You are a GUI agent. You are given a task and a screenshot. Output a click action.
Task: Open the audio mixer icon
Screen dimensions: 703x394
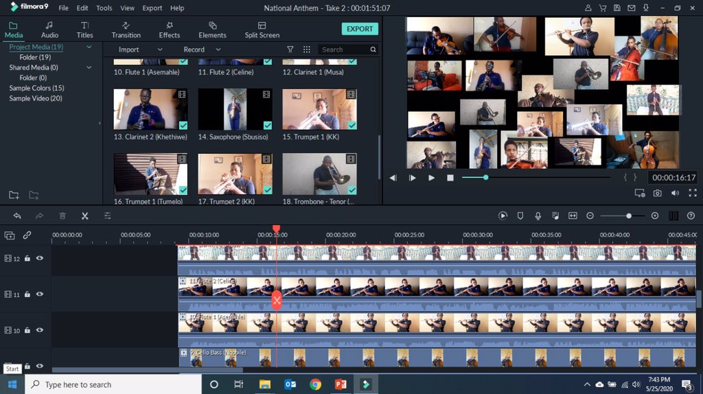pos(555,216)
